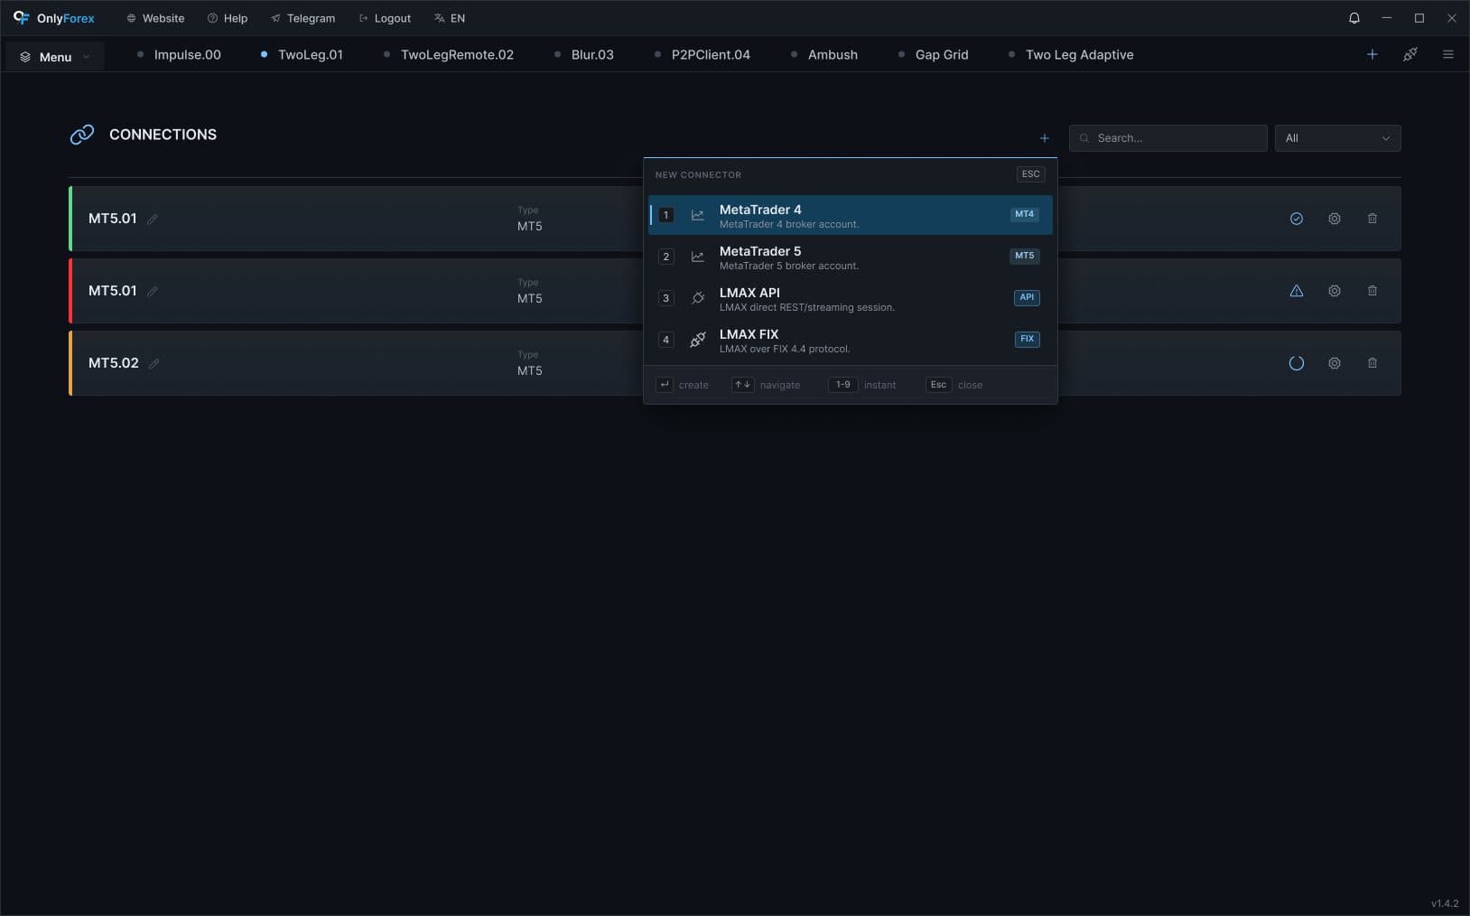Rename the green MT5.01 connection

[x=153, y=219]
